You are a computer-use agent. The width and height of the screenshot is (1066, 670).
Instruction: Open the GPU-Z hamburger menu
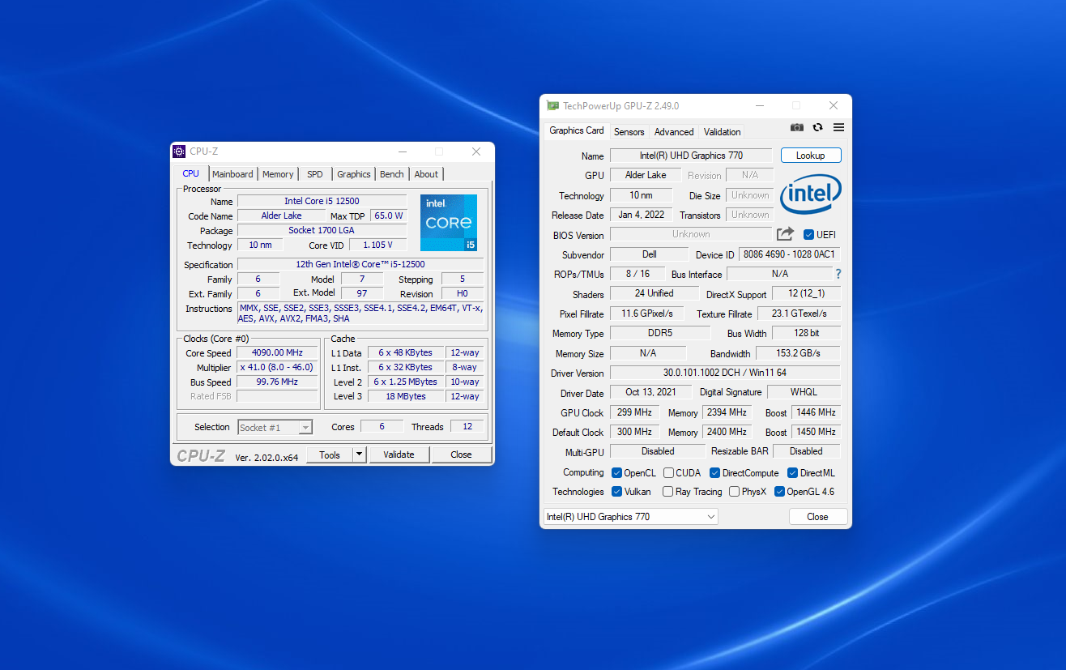pyautogui.click(x=838, y=127)
